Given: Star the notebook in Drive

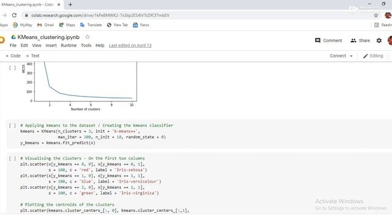Looking at the screenshot, I should coord(87,37).
